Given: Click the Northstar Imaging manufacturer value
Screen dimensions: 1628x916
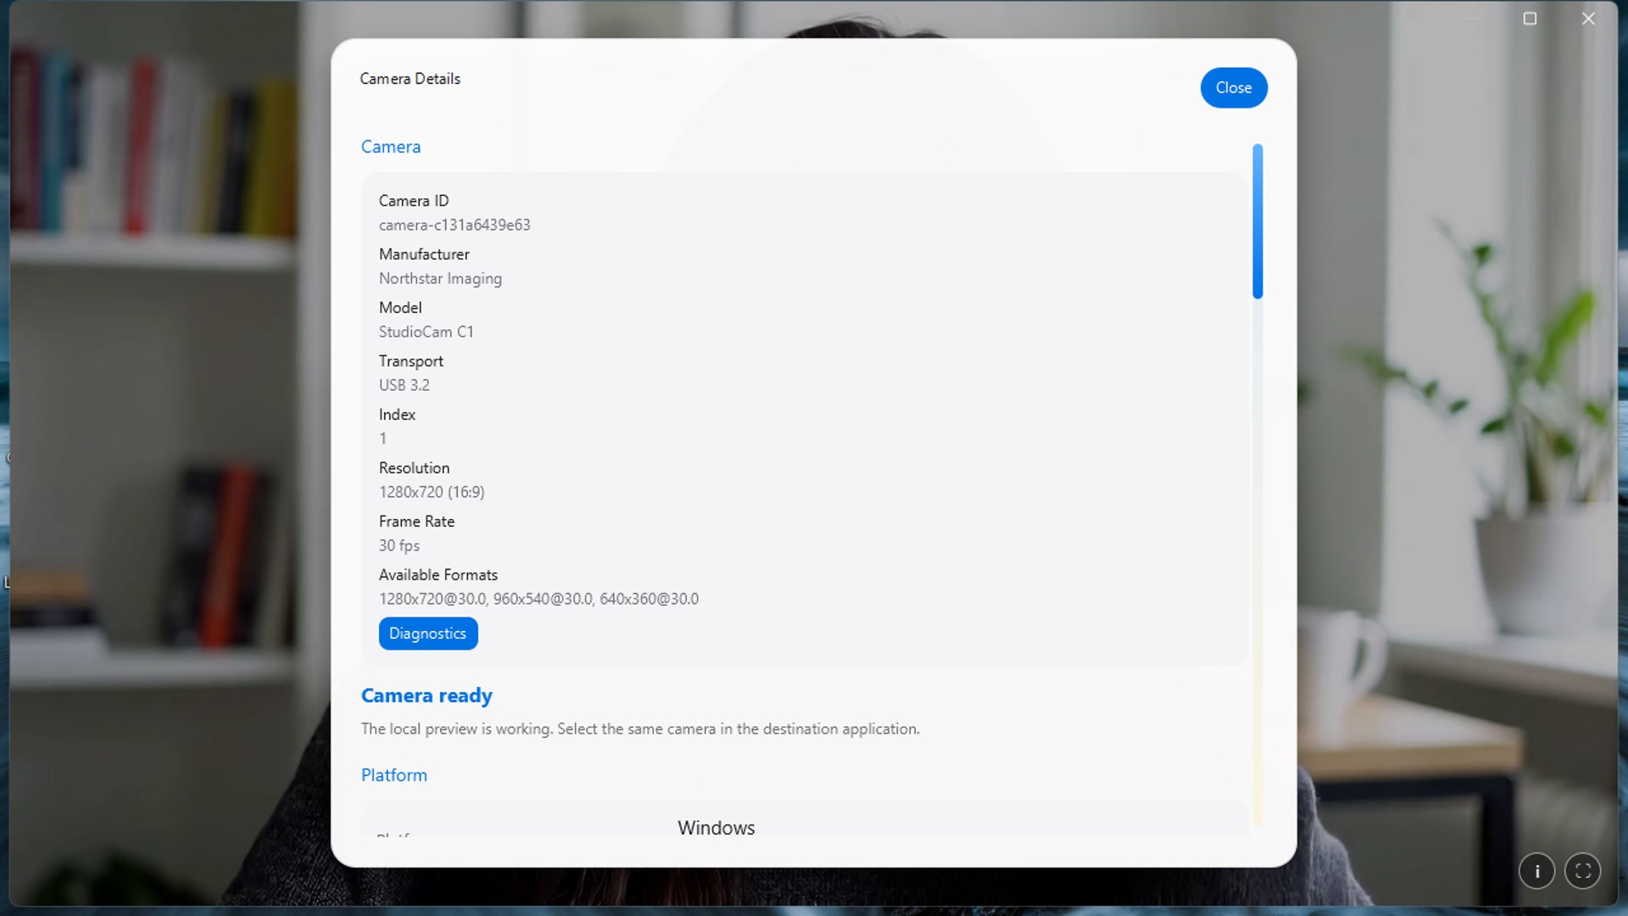Looking at the screenshot, I should [440, 278].
